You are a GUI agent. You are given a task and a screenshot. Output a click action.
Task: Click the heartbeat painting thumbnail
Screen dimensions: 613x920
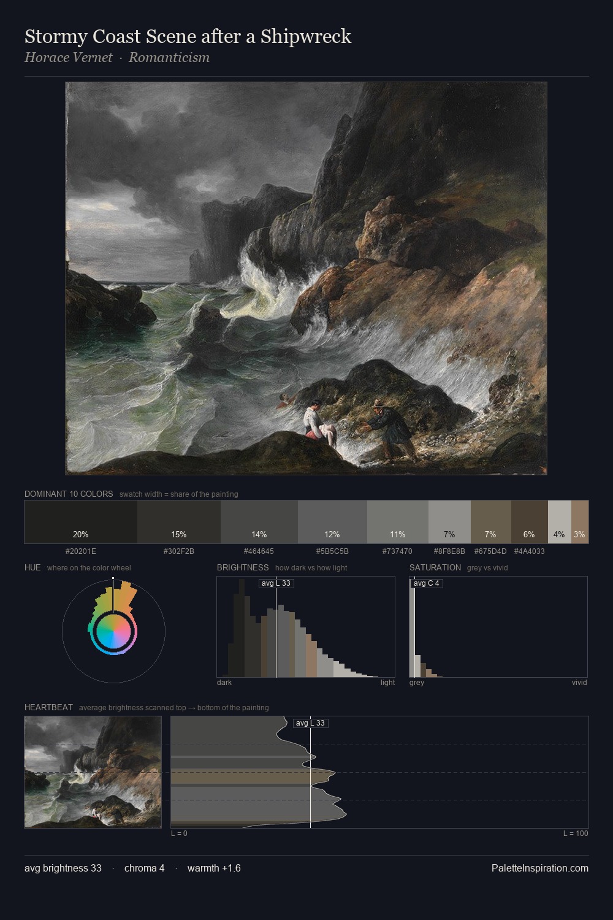93,772
